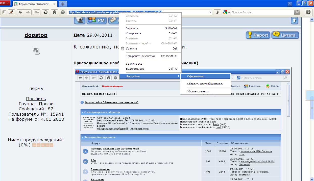The height and width of the screenshot is (181, 314).
Task: Click the Цитата quote button
Action: [285, 35]
